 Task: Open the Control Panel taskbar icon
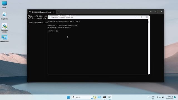[100, 97]
